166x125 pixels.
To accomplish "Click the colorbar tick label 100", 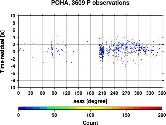I will click(x=90, y=115).
